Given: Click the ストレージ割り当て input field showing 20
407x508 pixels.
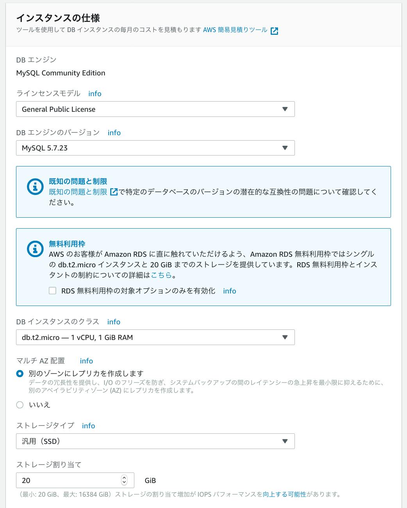Looking at the screenshot, I should pos(68,480).
